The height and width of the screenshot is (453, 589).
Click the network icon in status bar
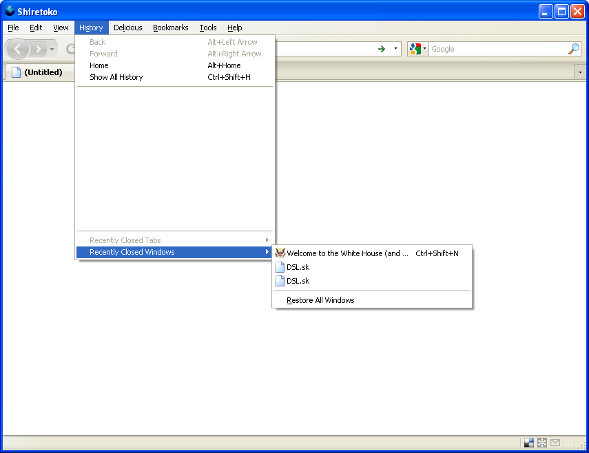[x=542, y=443]
